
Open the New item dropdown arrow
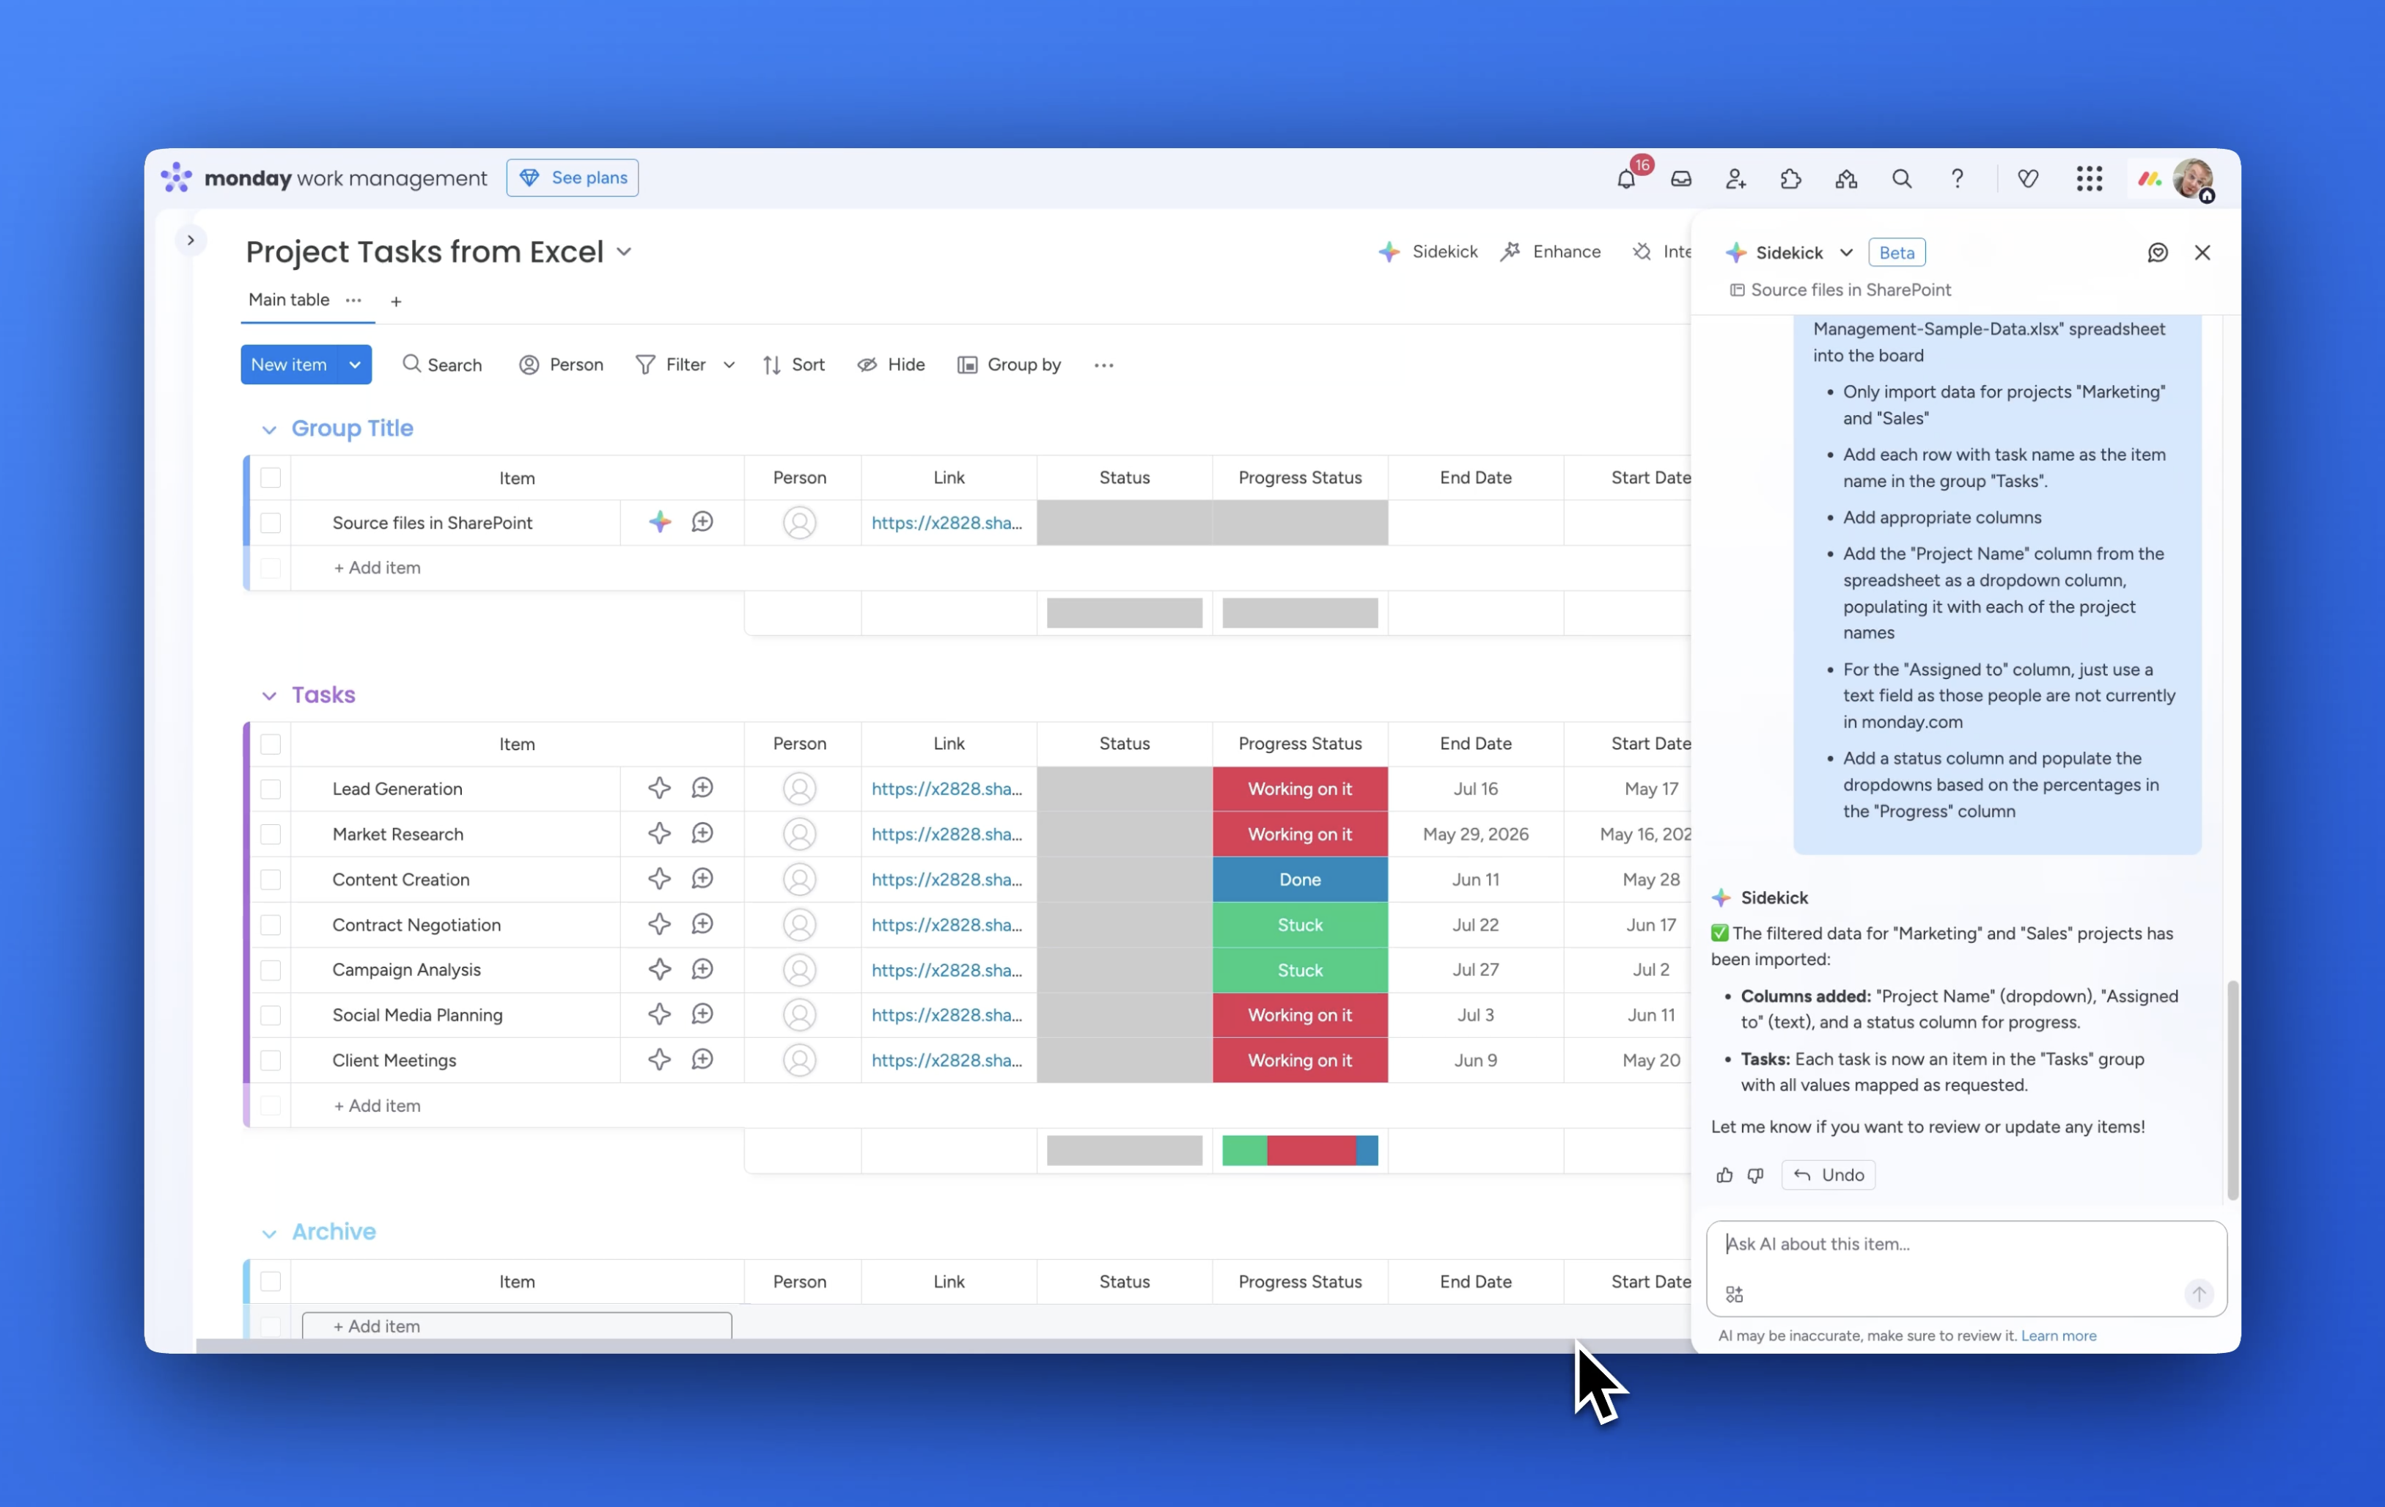355,364
